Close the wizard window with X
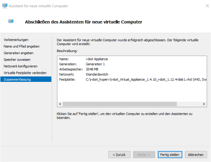The height and width of the screenshot is (162, 211). [x=203, y=6]
